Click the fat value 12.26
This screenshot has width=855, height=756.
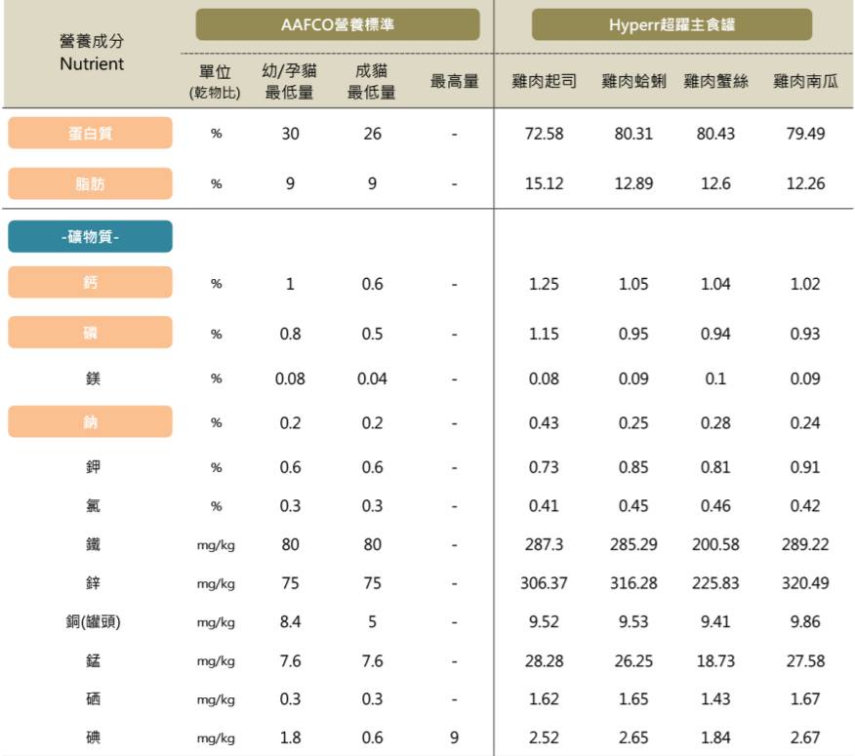tap(805, 183)
